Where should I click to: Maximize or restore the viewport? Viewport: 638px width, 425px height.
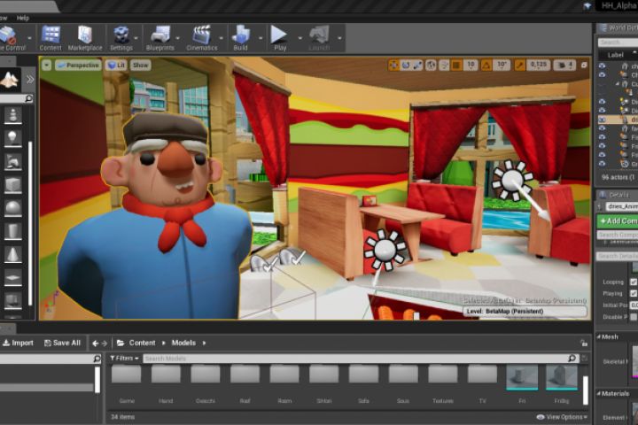point(584,65)
